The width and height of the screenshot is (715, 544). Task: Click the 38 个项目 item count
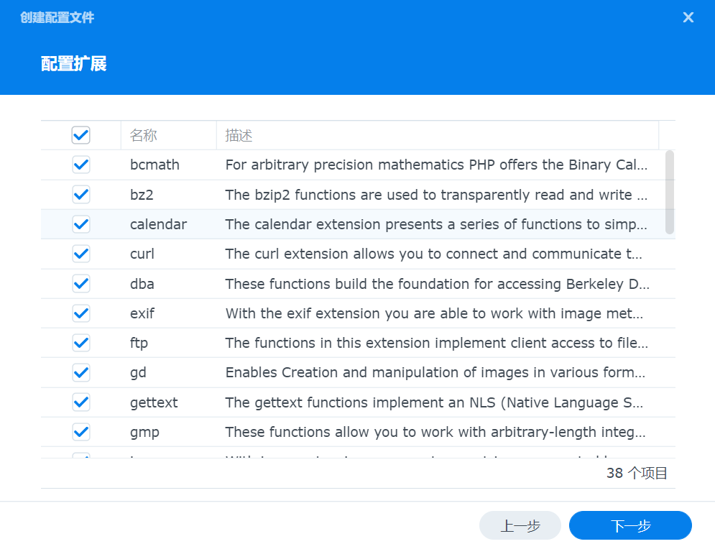click(637, 473)
